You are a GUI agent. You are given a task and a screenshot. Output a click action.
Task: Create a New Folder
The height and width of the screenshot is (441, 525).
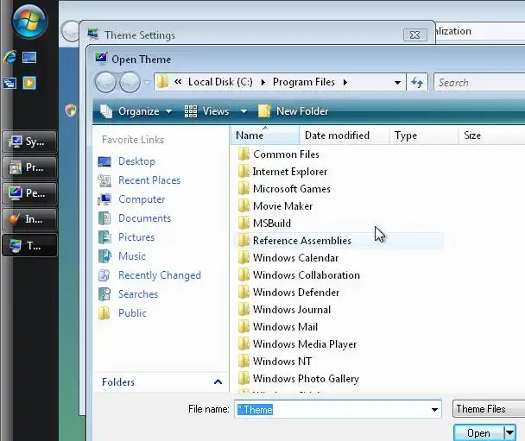pyautogui.click(x=294, y=111)
